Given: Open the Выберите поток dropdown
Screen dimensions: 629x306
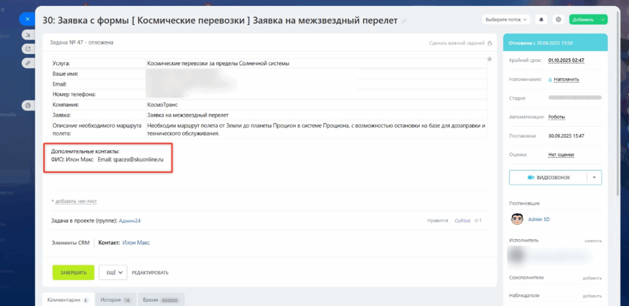Looking at the screenshot, I should (x=506, y=19).
